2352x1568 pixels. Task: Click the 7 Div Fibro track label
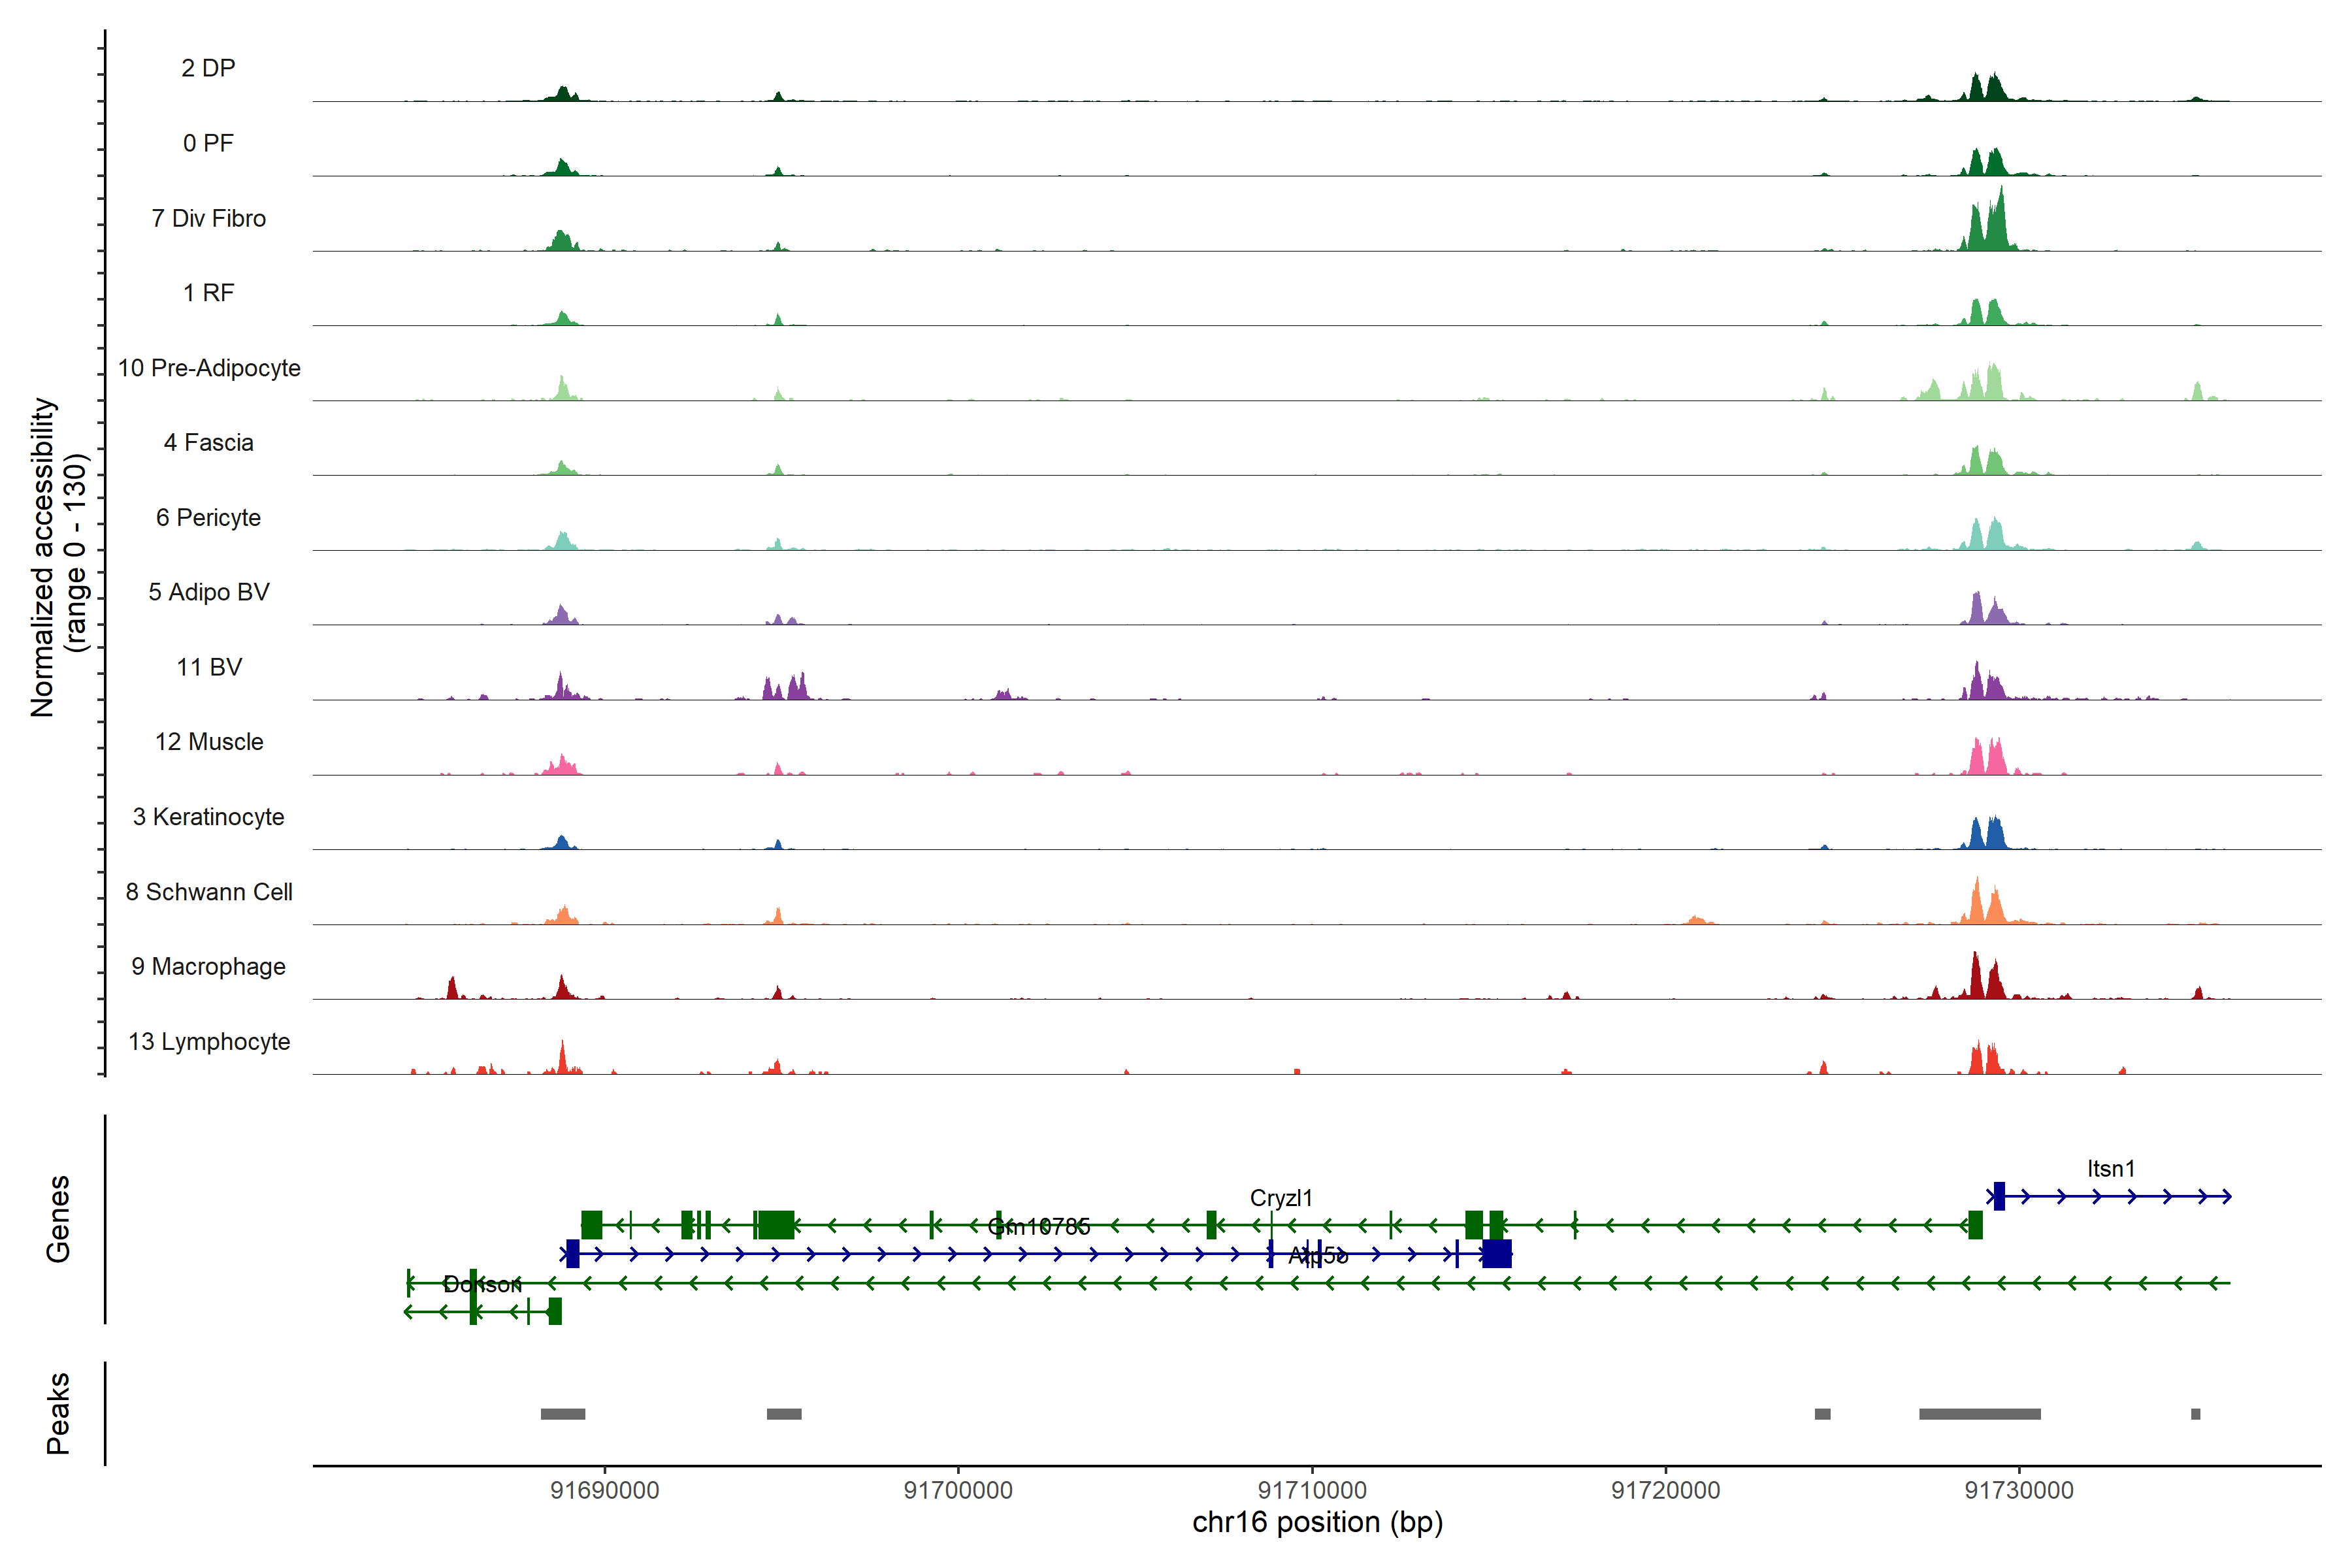point(208,218)
